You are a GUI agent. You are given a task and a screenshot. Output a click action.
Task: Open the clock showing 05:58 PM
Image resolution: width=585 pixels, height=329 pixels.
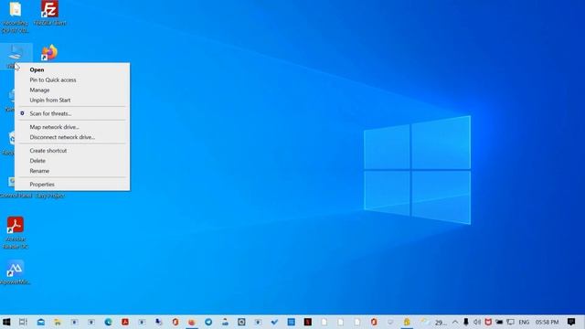point(547,322)
